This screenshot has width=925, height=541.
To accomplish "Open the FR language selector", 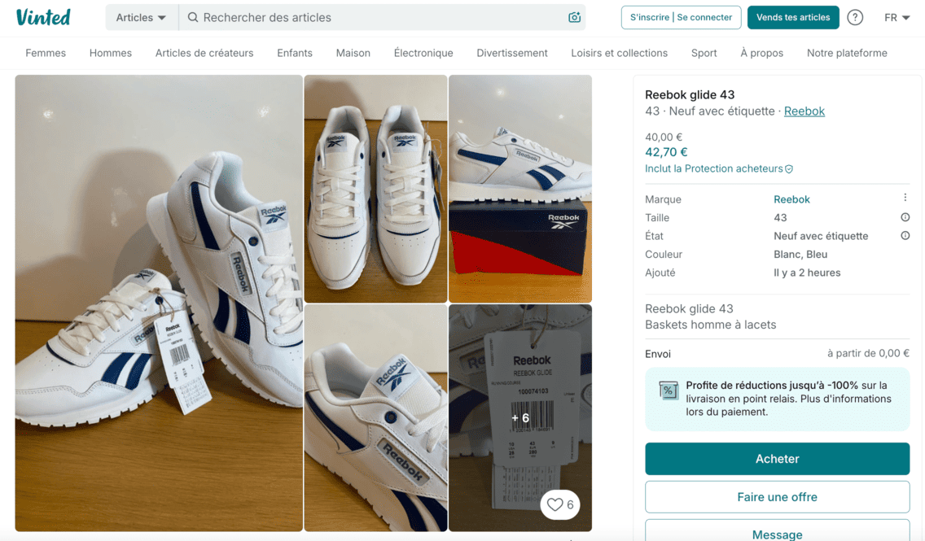I will (x=897, y=16).
